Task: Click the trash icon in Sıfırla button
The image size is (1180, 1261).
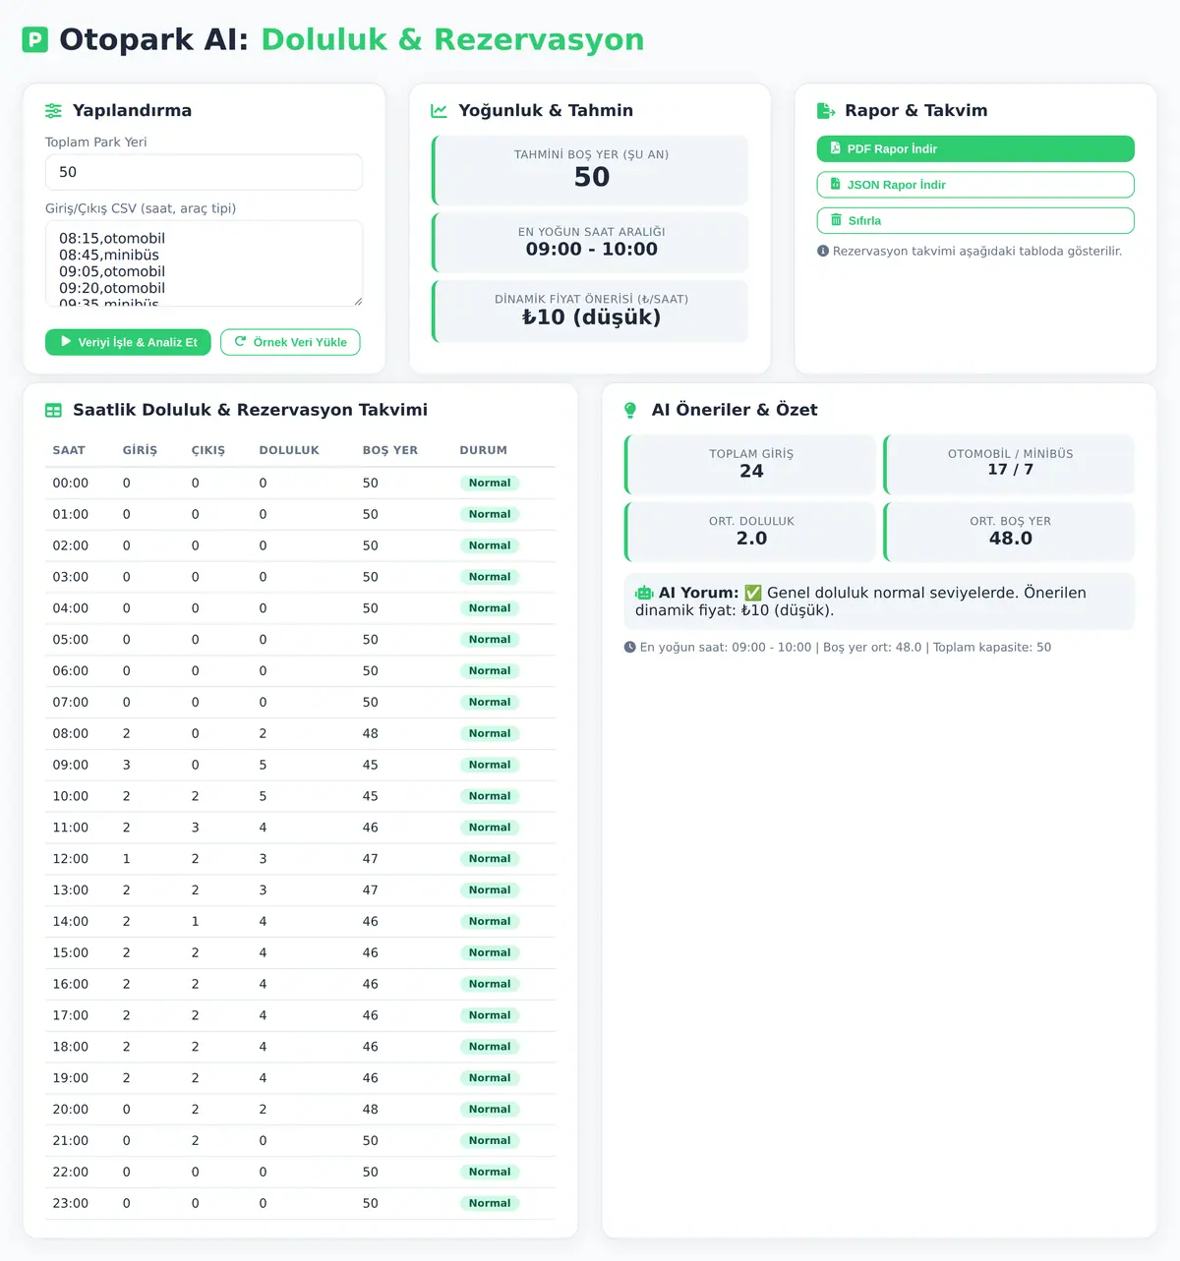Action: pyautogui.click(x=836, y=220)
